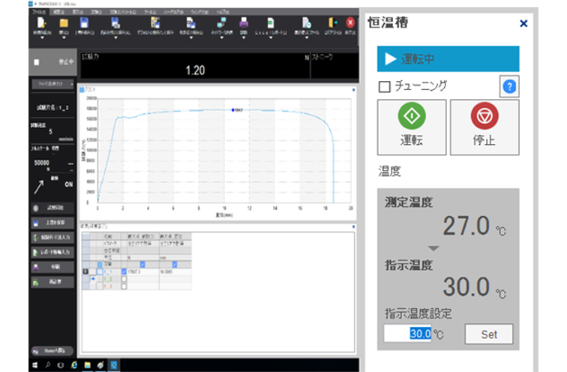Screen dimensions: 567x372
Task: Click the Set button for temperature
Action: point(489,334)
